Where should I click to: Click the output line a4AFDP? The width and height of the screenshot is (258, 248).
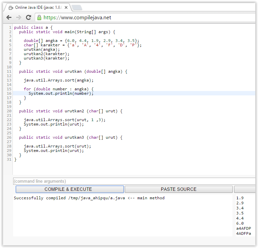coord(243,228)
